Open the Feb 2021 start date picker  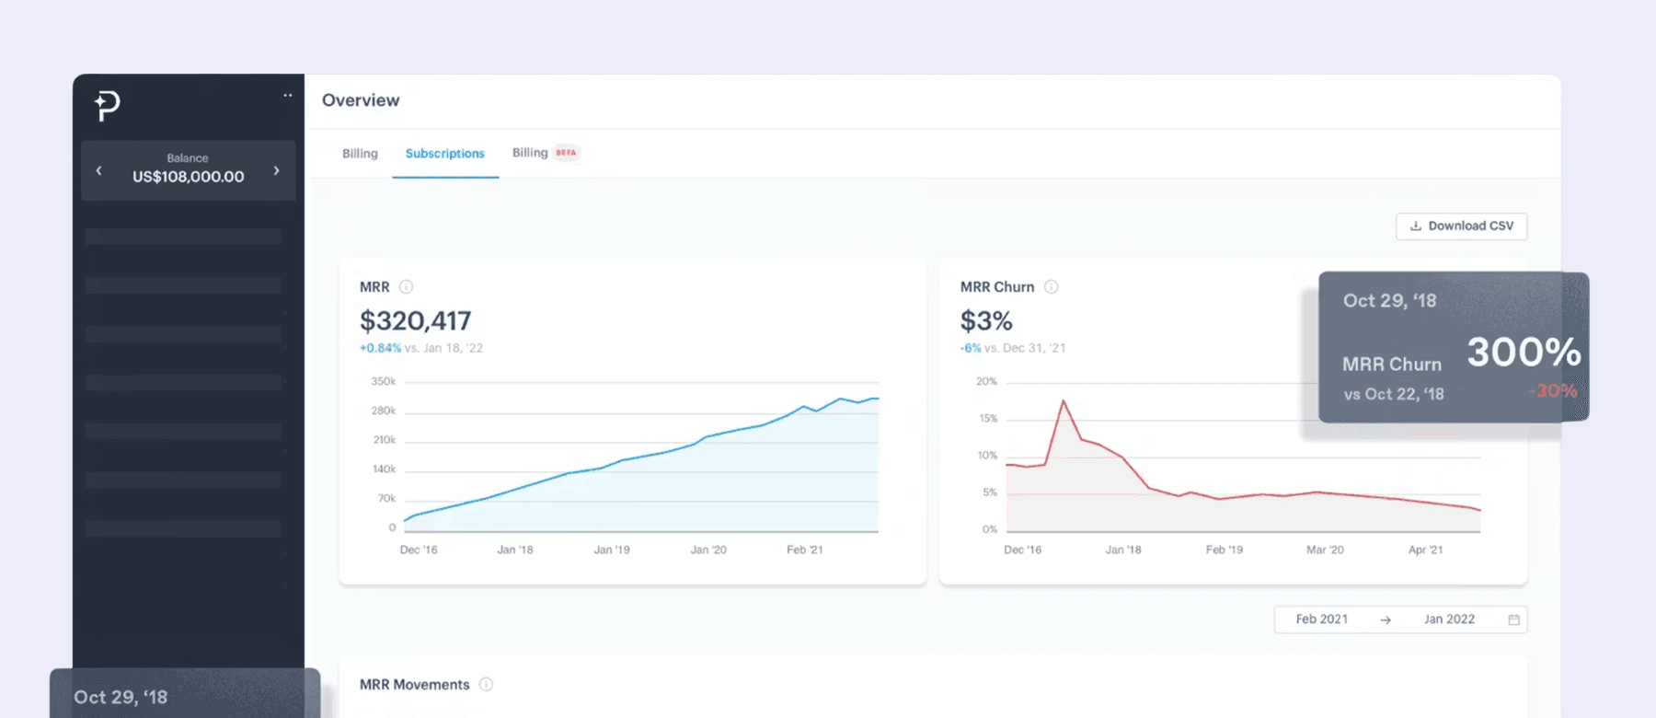coord(1322,620)
